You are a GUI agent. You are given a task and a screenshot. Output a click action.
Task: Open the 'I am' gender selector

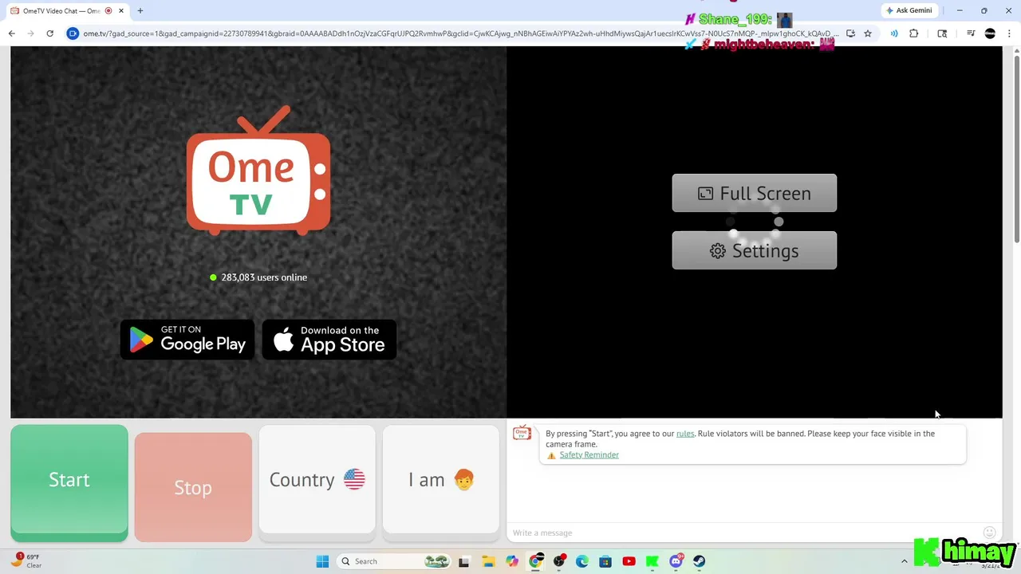pos(441,479)
